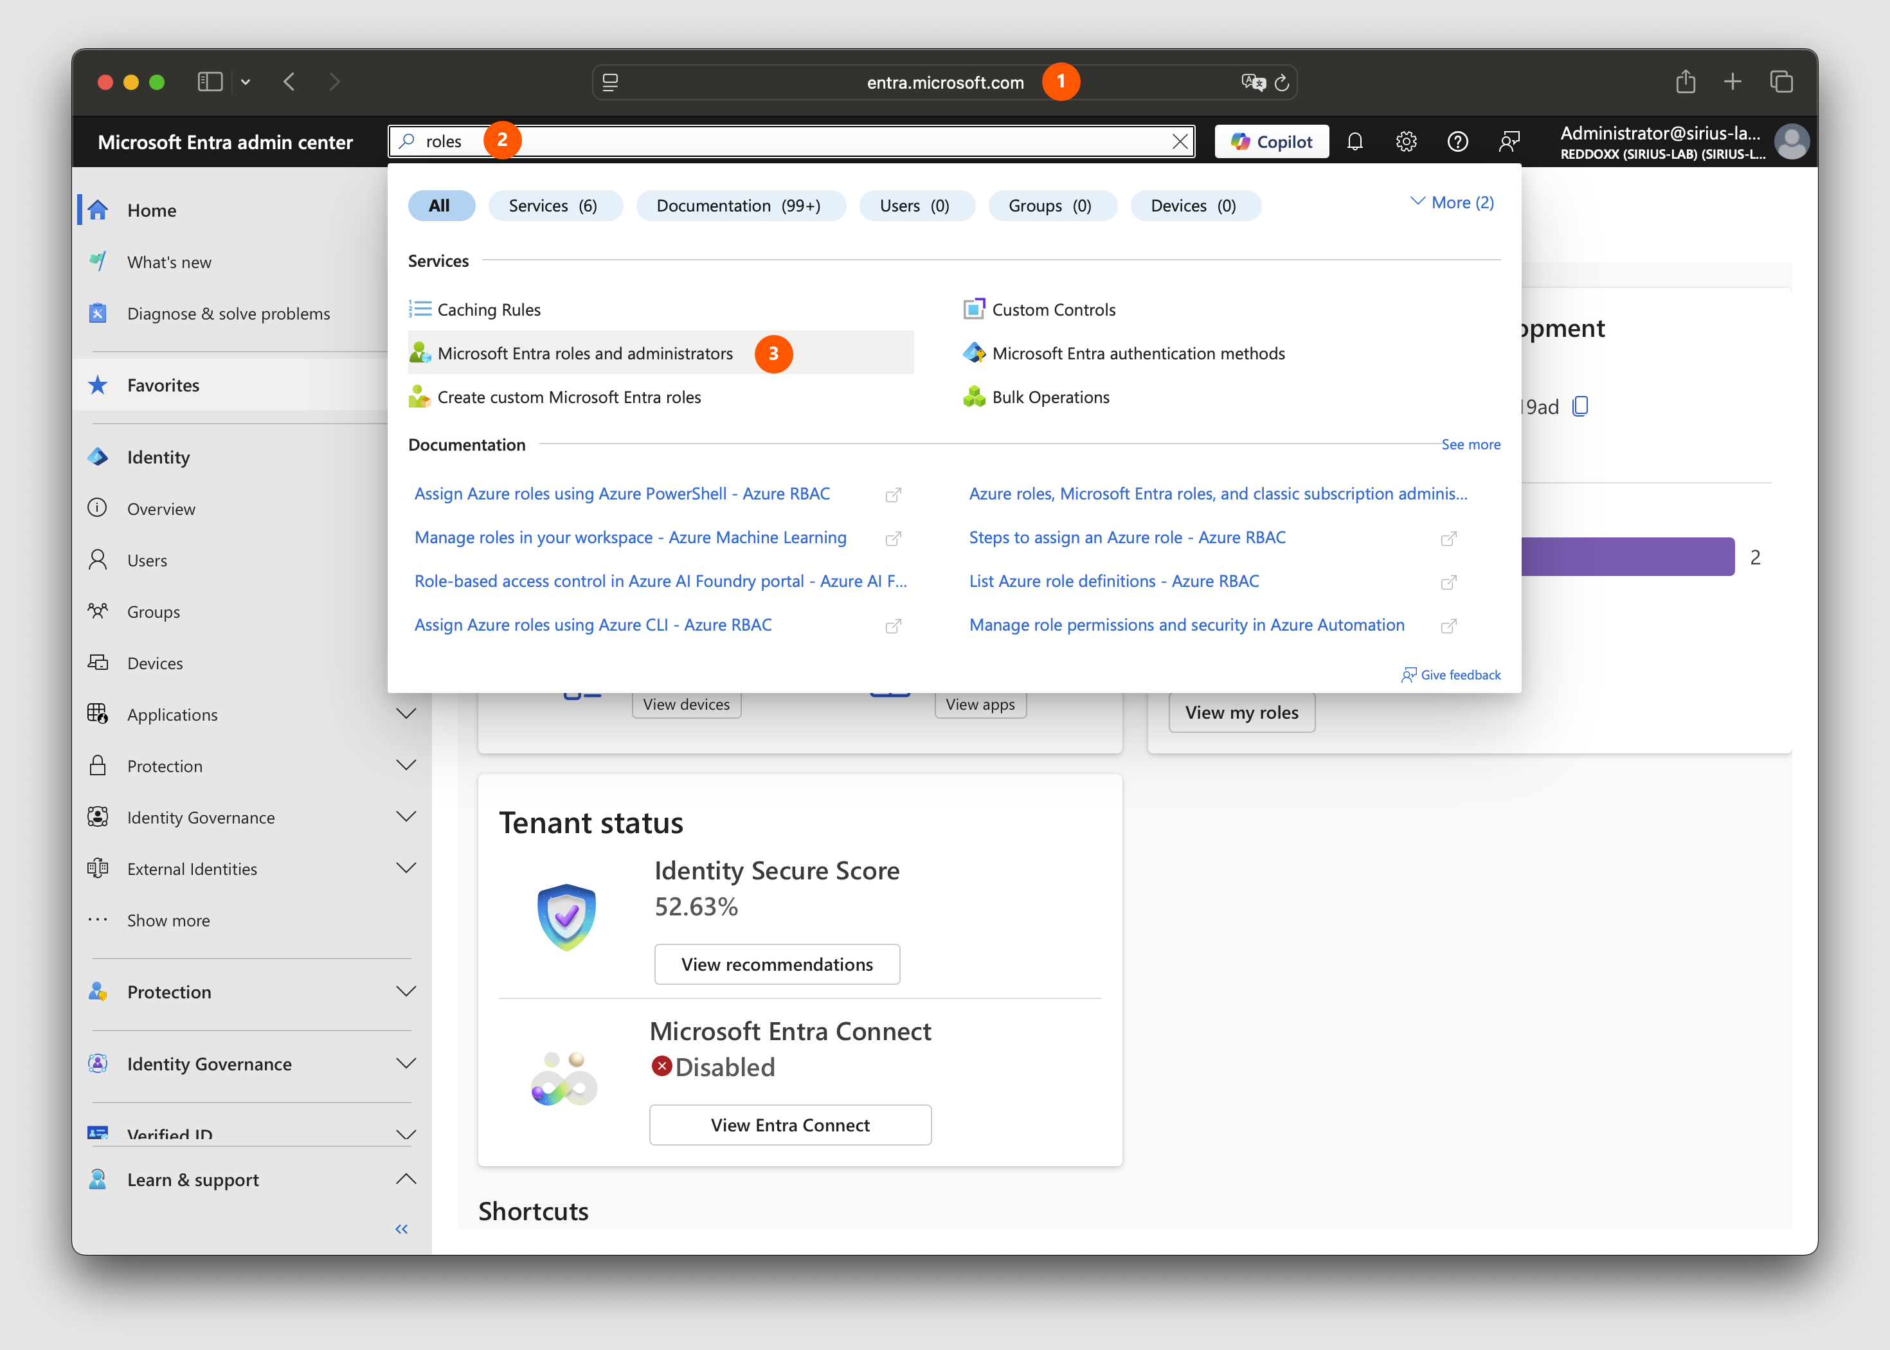
Task: Filter results by Documentation (99+)
Action: click(741, 205)
